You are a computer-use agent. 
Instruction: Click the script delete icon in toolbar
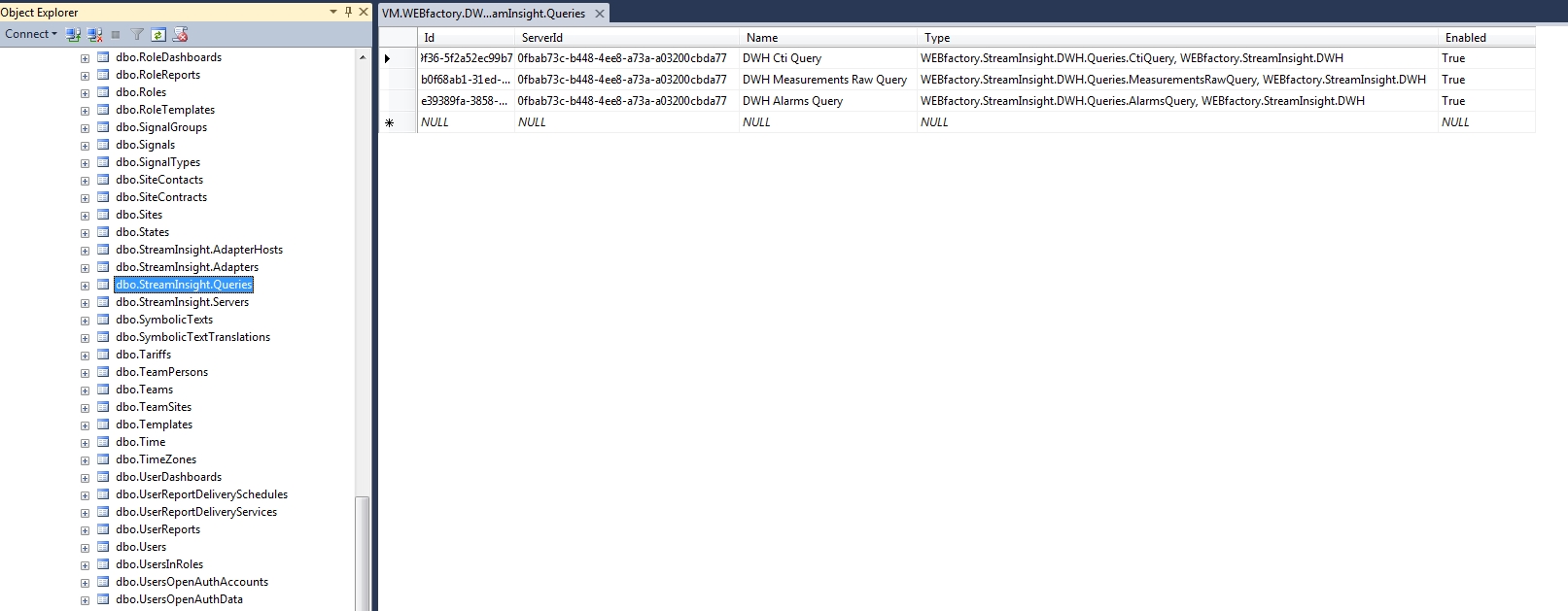[180, 34]
